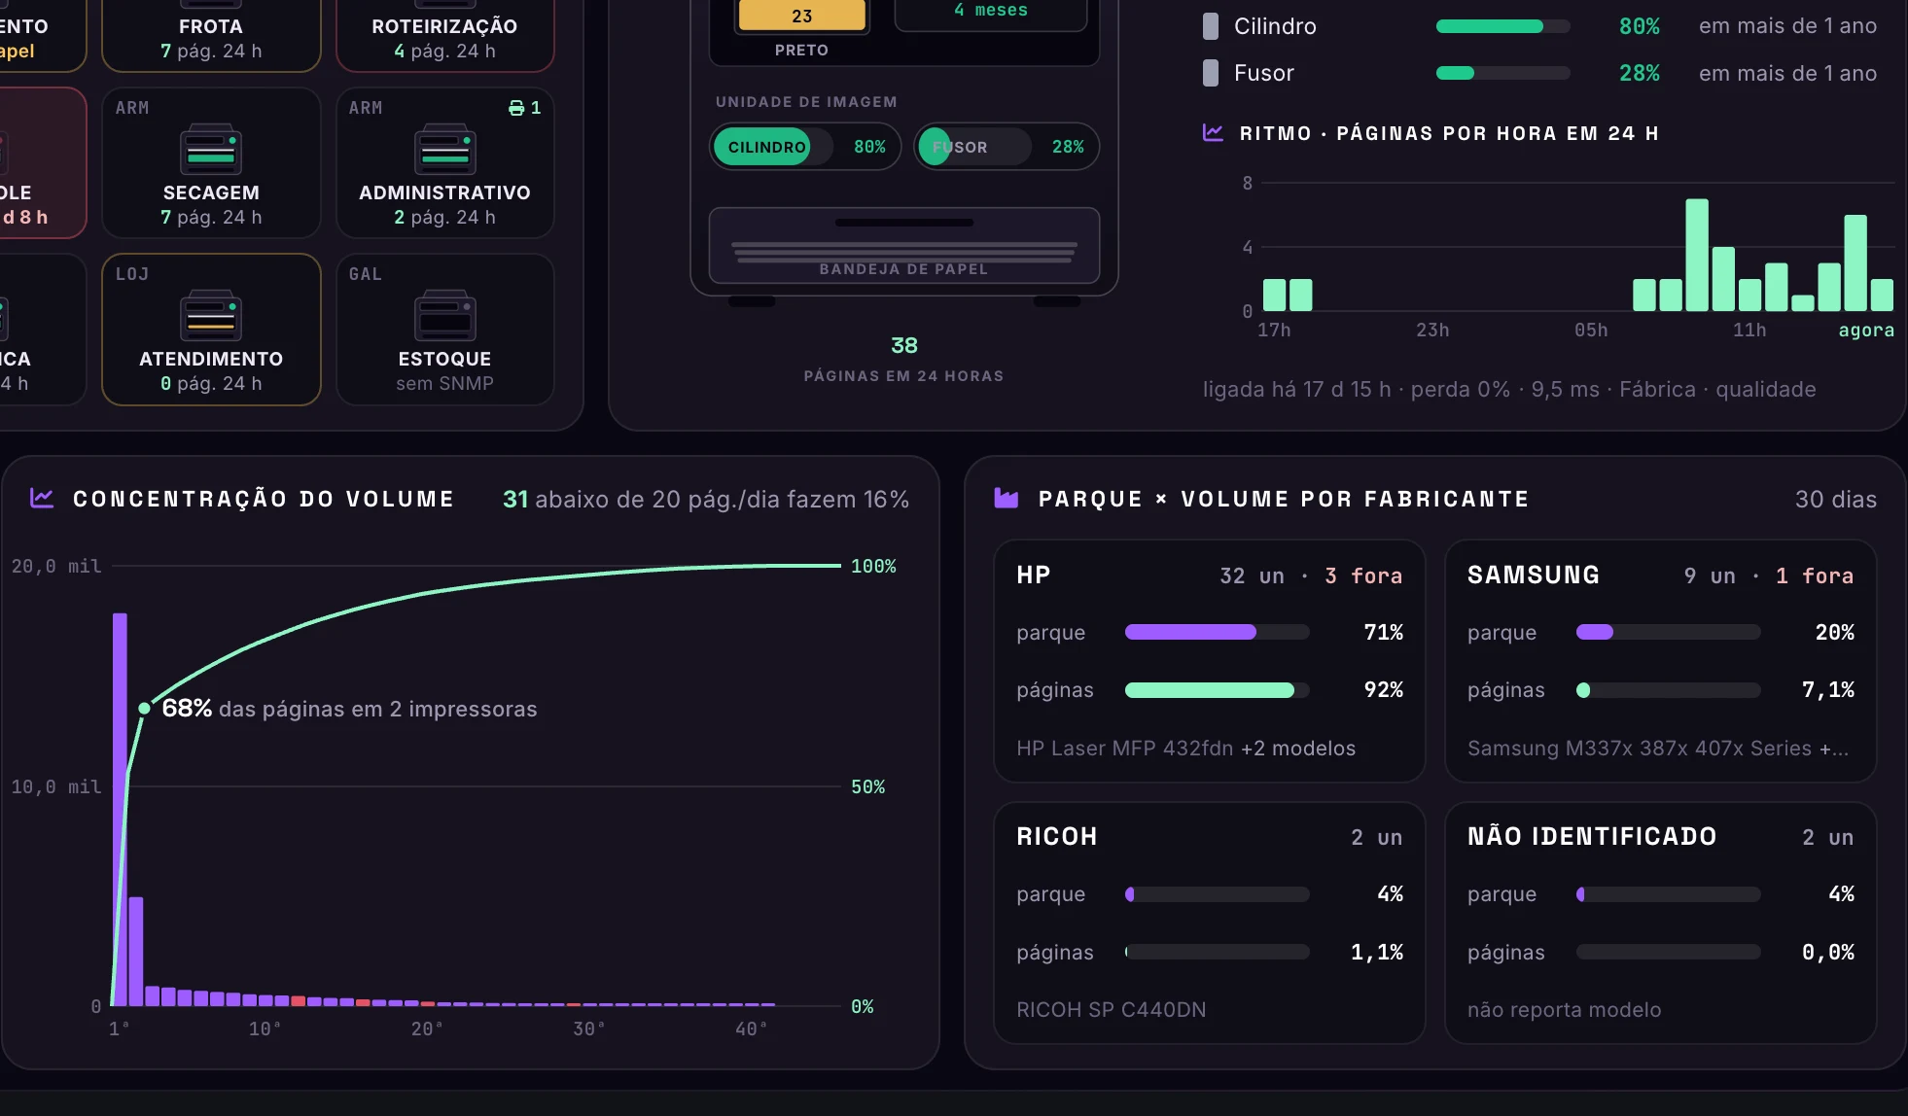This screenshot has height=1116, width=1908.
Task: Click the Bandeja de Papel tray
Action: coord(904,246)
